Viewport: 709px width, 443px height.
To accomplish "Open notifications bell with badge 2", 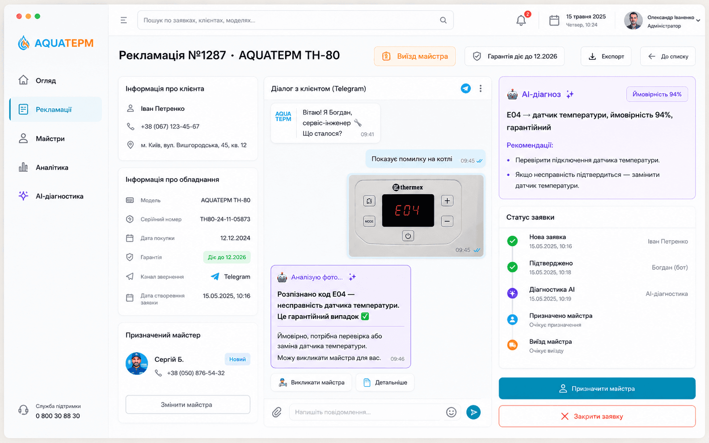I will click(x=521, y=20).
